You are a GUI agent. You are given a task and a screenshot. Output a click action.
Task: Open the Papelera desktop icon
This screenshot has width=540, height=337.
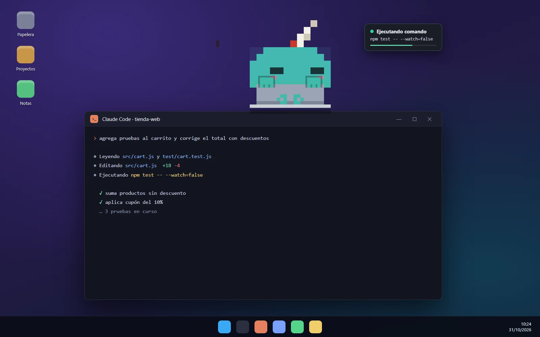[x=26, y=21]
